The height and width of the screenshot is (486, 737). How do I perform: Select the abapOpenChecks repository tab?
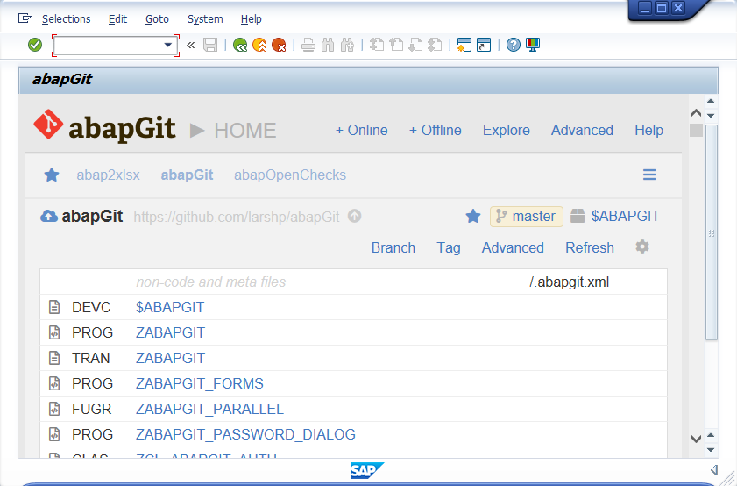point(290,175)
